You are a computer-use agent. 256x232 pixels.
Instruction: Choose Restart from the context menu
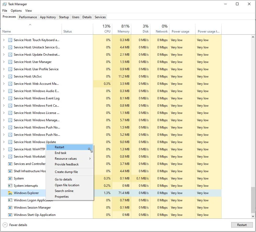(x=70, y=147)
